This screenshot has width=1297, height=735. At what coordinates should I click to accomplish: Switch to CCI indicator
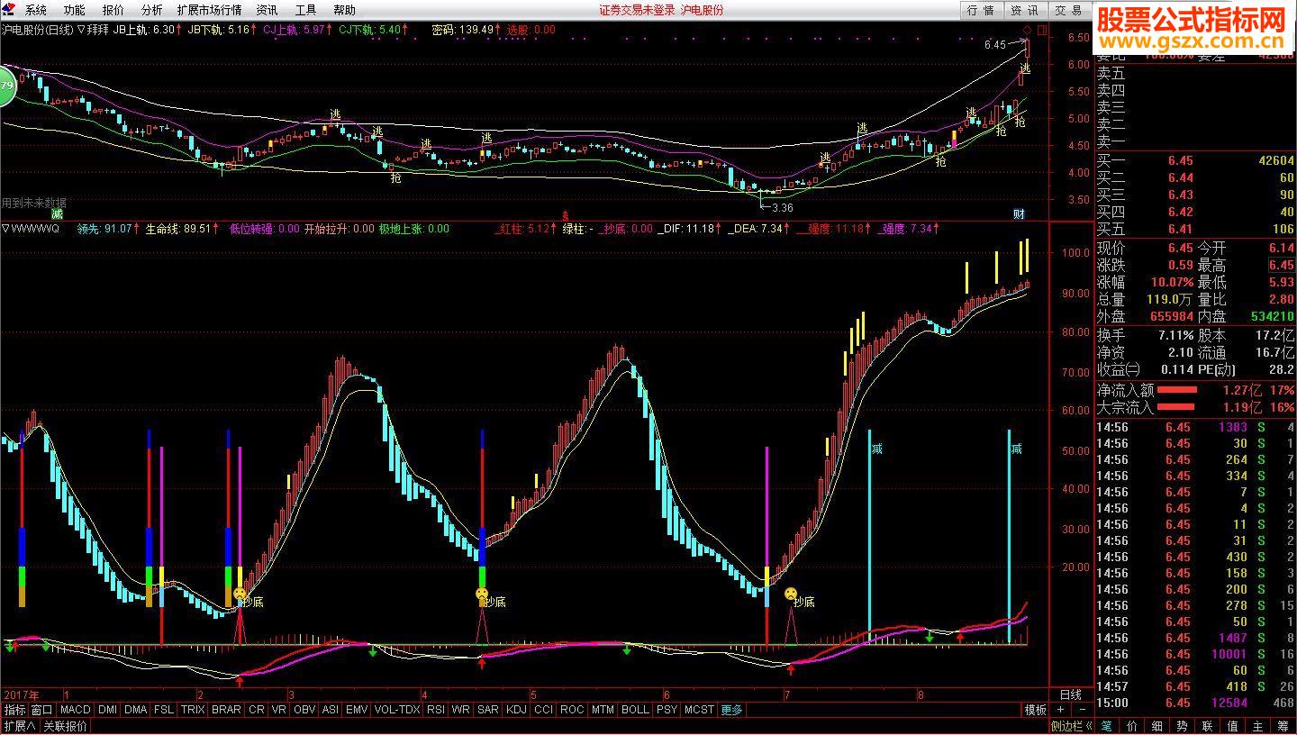pyautogui.click(x=543, y=710)
